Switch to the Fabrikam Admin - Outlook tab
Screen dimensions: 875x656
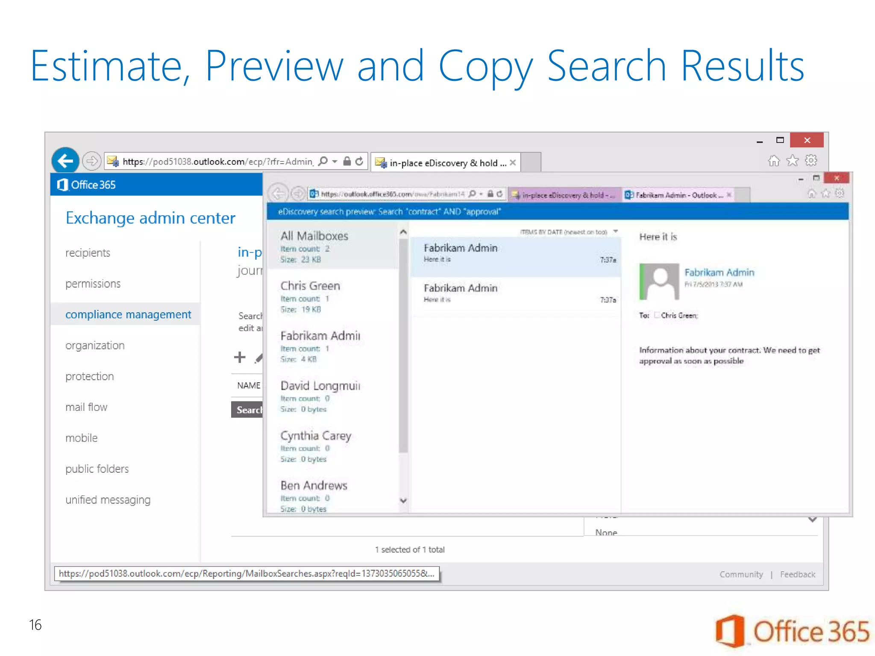coord(678,195)
